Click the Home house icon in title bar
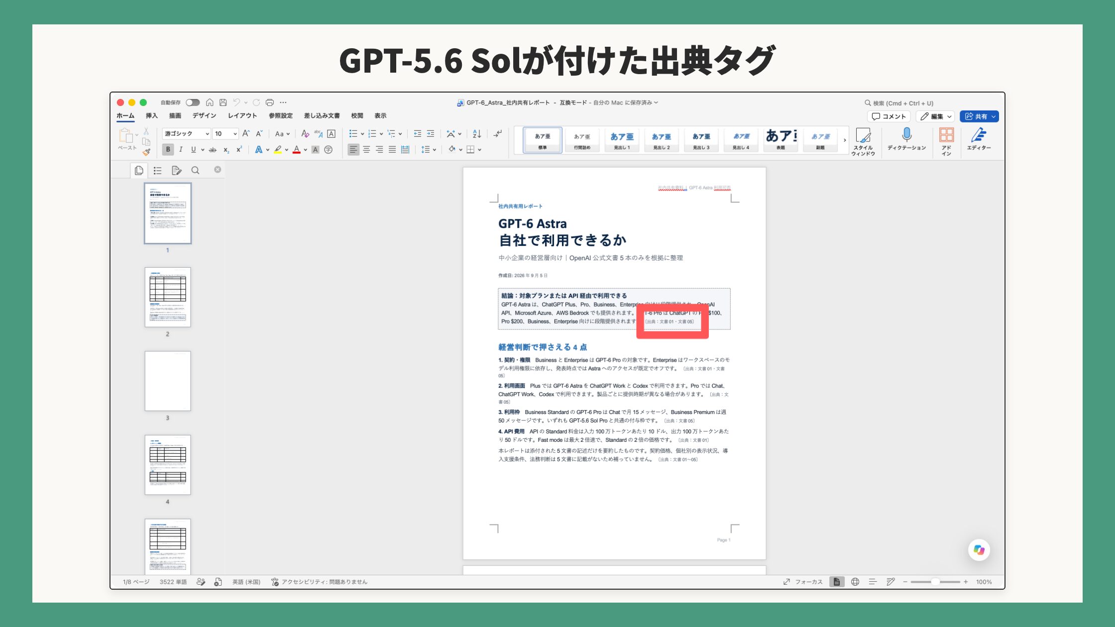The width and height of the screenshot is (1115, 627). tap(210, 103)
